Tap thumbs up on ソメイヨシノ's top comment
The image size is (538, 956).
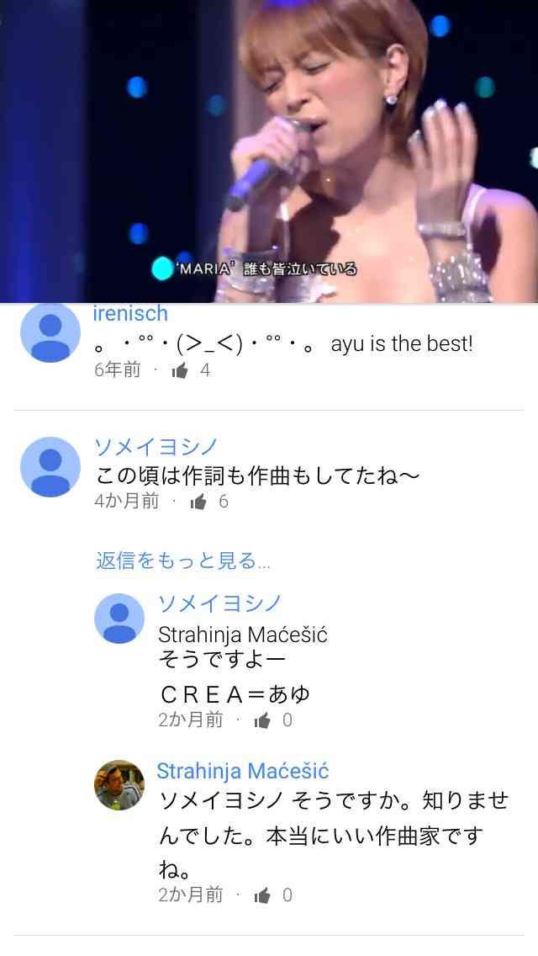coord(198,502)
